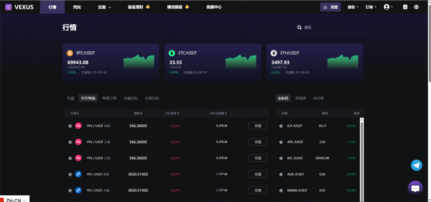Click the Bitcoin icon on BTC/USDT card
The height and width of the screenshot is (202, 431).
(x=70, y=53)
